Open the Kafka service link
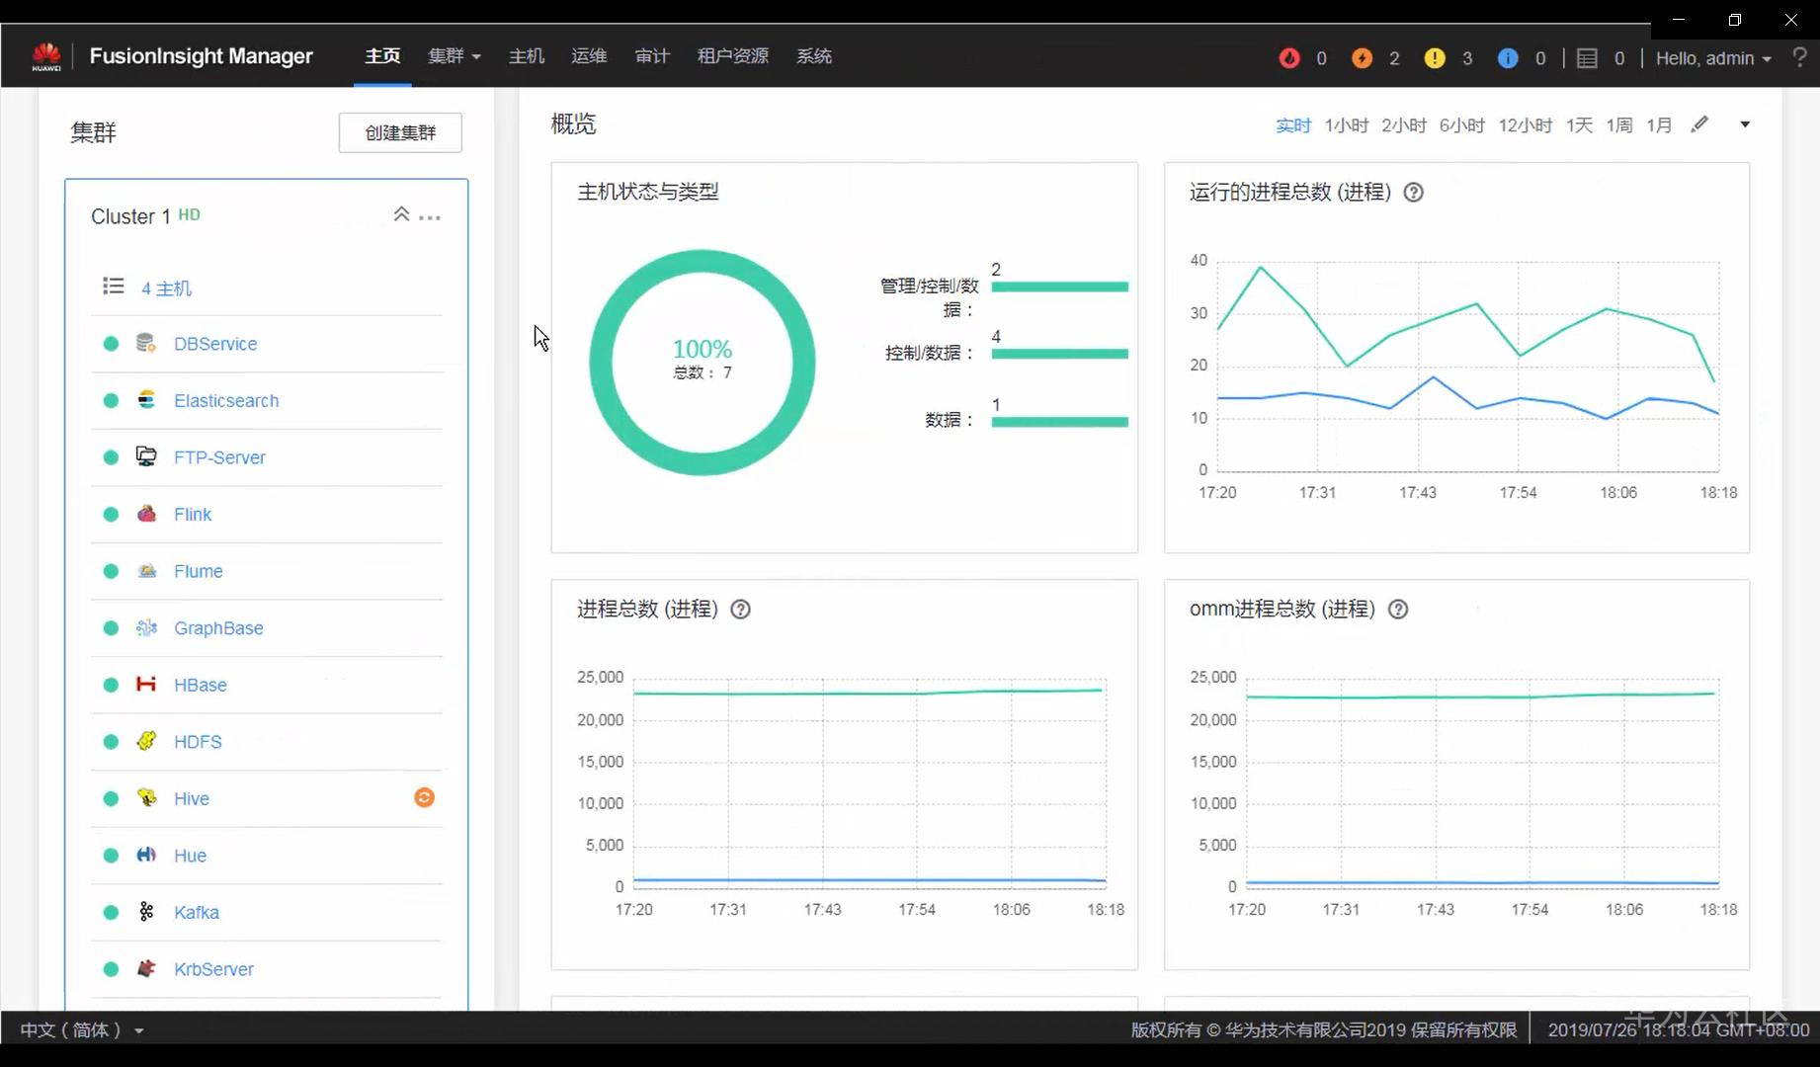 tap(197, 912)
